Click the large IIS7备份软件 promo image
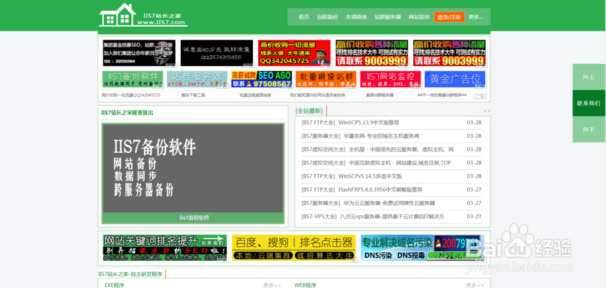The width and height of the screenshot is (606, 288). point(193,168)
